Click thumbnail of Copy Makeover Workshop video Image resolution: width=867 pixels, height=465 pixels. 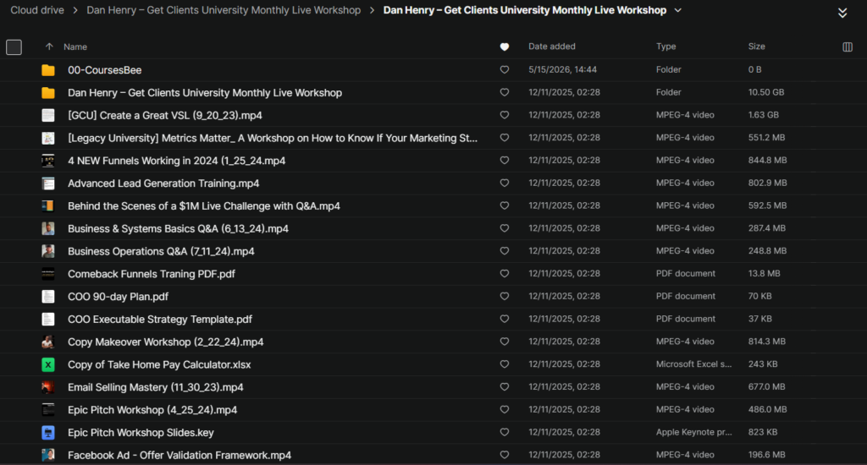[x=48, y=342]
